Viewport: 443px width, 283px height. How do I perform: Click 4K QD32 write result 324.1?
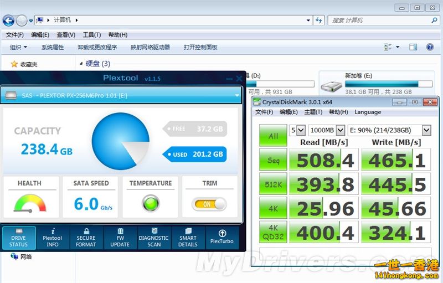point(396,232)
